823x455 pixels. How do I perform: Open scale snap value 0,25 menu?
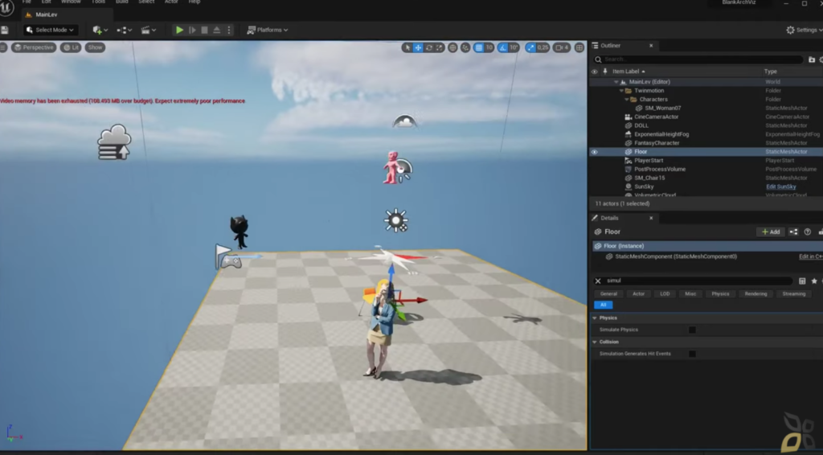[x=543, y=47]
